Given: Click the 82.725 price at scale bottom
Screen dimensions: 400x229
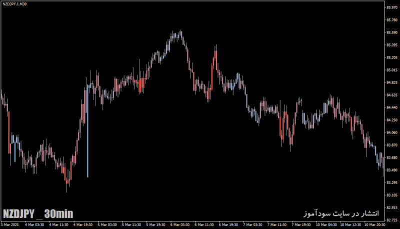Looking at the screenshot, I should point(392,220).
